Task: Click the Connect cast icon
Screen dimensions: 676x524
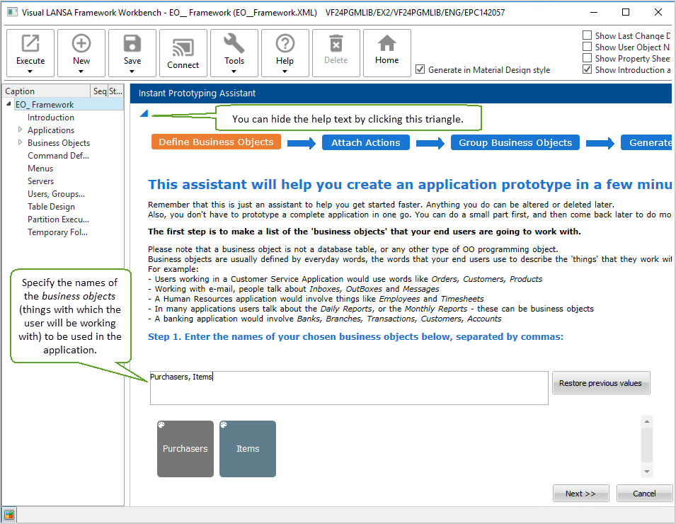Action: pyautogui.click(x=183, y=47)
